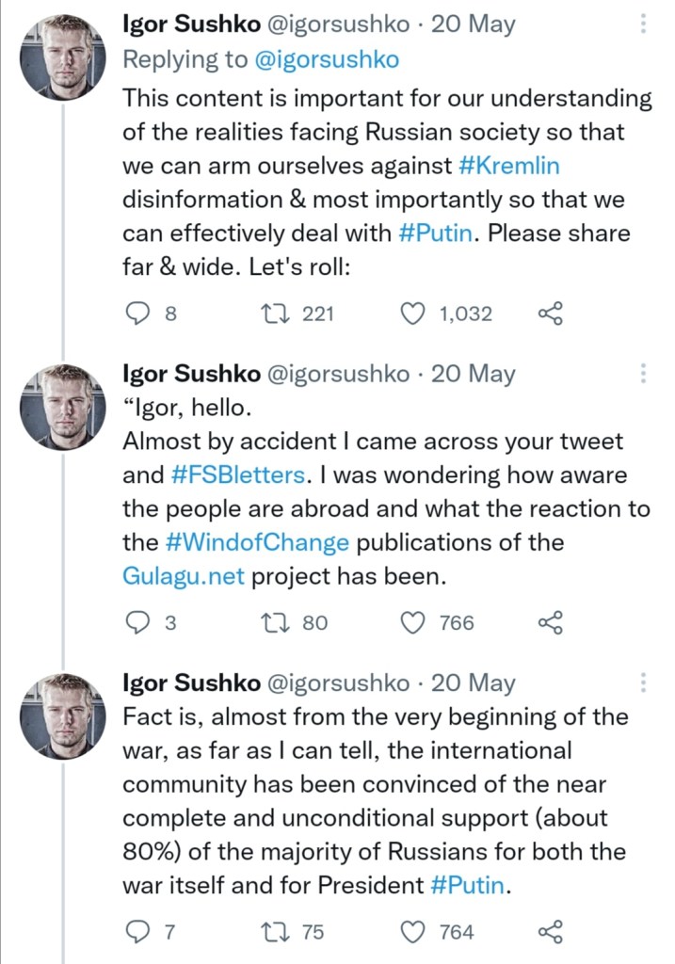
Task: Retweet the tweet with 75 retweets
Action: pos(281,932)
